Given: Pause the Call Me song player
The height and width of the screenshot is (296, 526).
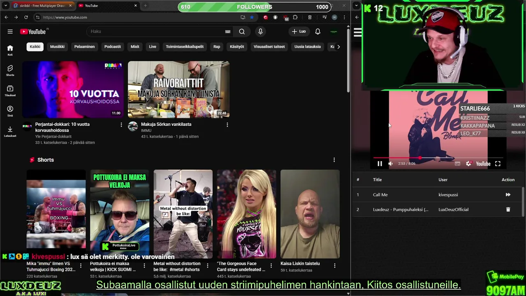Looking at the screenshot, I should (x=380, y=164).
